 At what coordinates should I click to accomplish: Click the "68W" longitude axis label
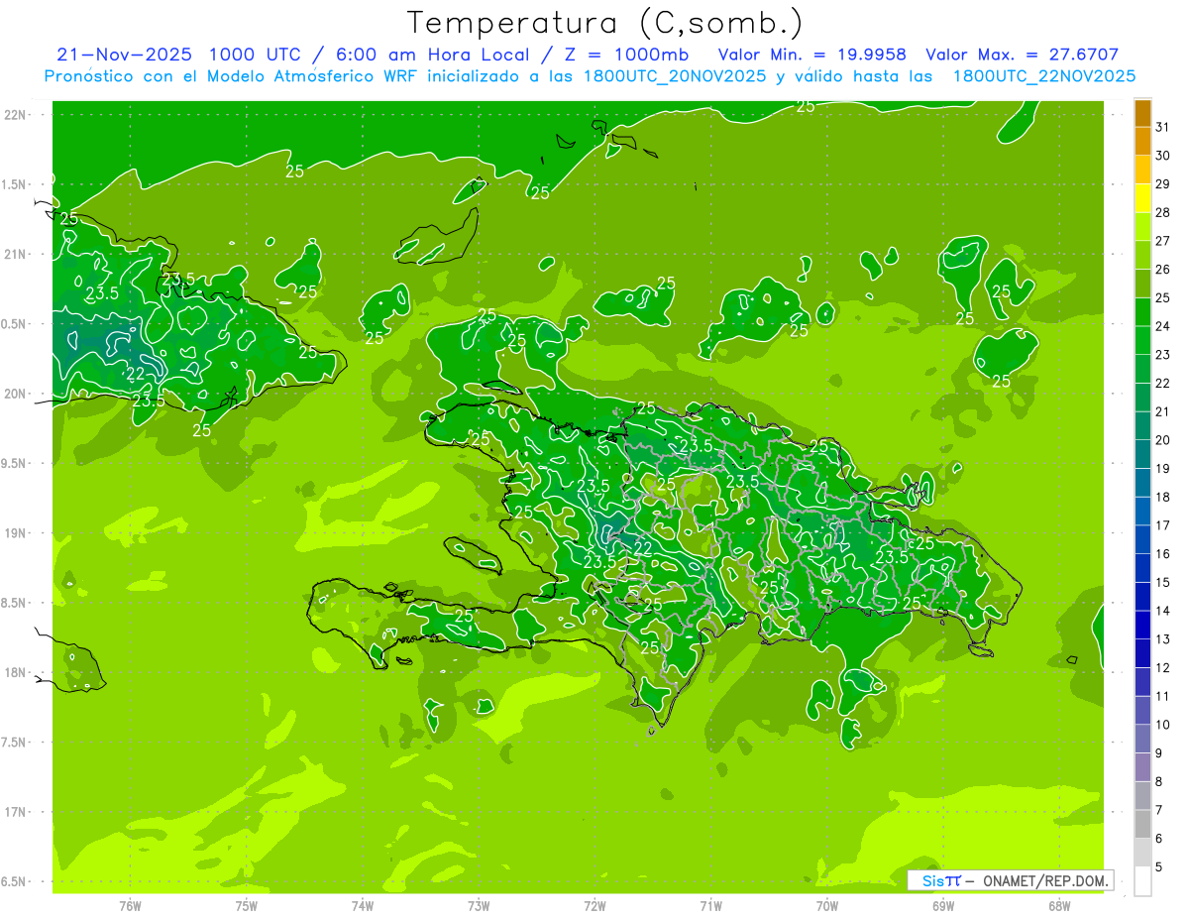pyautogui.click(x=1059, y=905)
